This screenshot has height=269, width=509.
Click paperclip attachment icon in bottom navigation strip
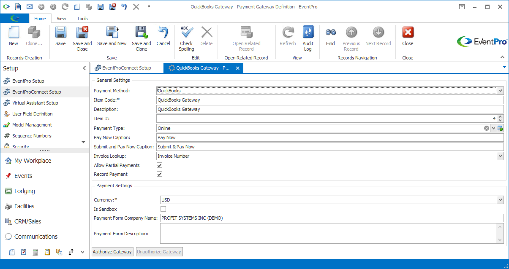pyautogui.click(x=12, y=252)
